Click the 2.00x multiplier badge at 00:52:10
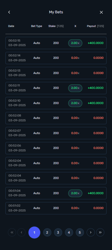 coord(75,103)
